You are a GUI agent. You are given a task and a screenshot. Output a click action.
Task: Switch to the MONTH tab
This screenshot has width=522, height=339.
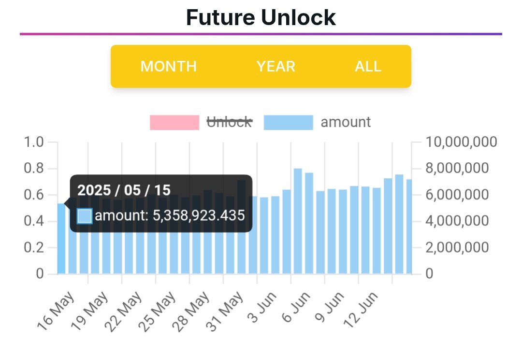pyautogui.click(x=168, y=66)
